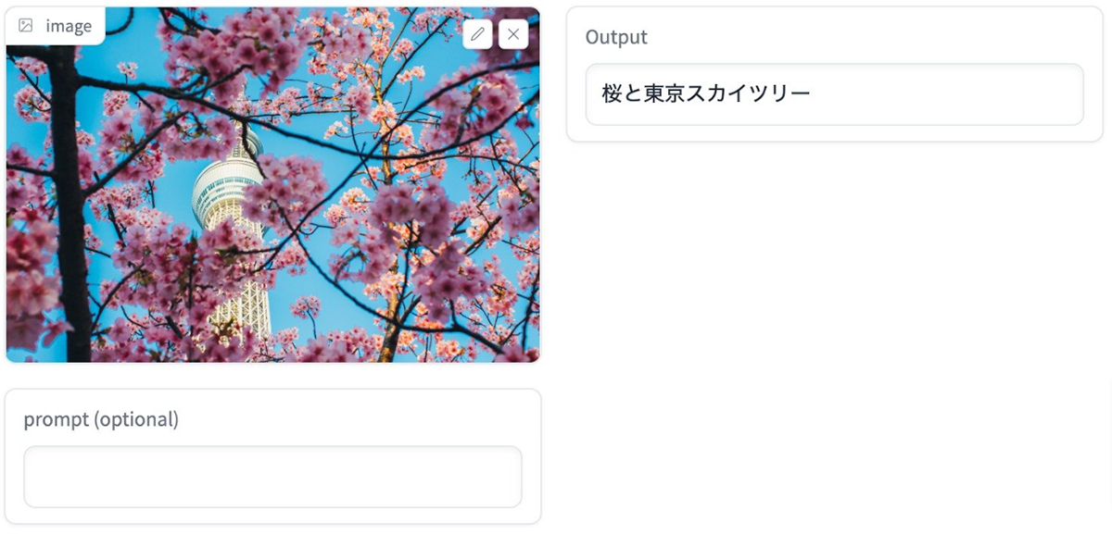Click the character と in the output caption

(633, 93)
